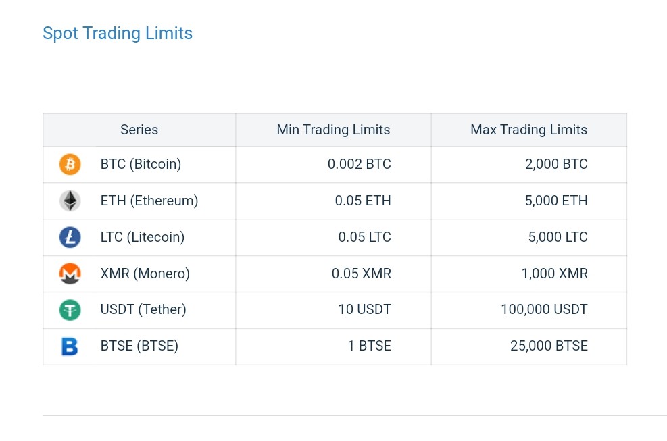Click the Spot Trading Limits heading
This screenshot has height=441, width=667.
coord(118,34)
